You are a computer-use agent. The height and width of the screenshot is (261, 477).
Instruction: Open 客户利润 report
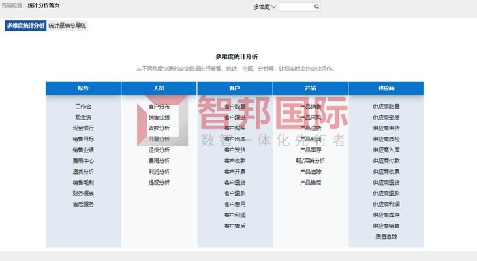point(234,215)
